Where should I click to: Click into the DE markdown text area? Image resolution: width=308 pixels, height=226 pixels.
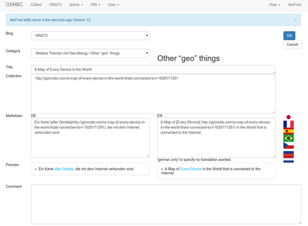[x=90, y=138]
